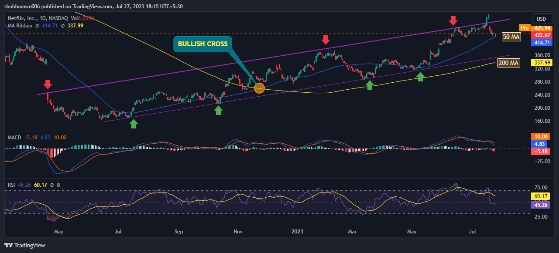Click the orange crossover circle marker
Image resolution: width=559 pixels, height=253 pixels.
(x=259, y=88)
